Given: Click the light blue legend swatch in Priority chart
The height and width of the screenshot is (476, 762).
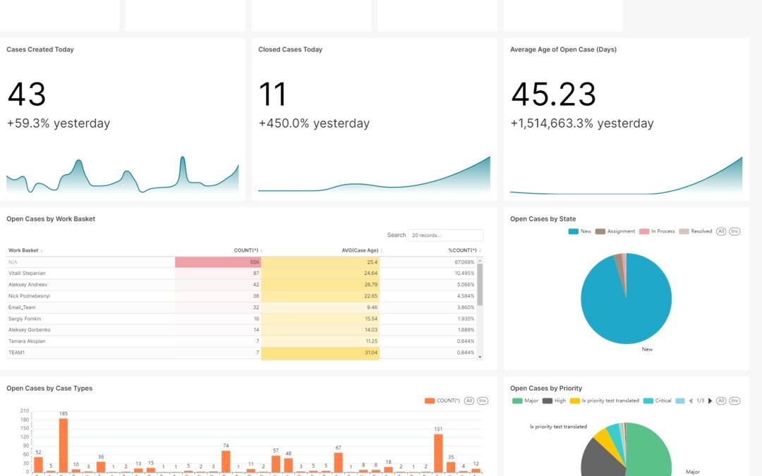Looking at the screenshot, I should click(680, 401).
